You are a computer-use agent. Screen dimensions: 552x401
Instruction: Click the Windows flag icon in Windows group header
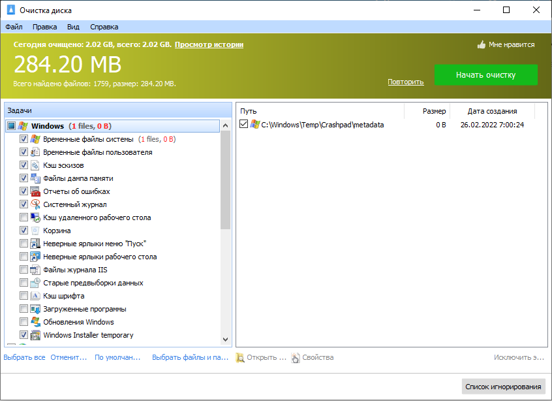(23, 126)
